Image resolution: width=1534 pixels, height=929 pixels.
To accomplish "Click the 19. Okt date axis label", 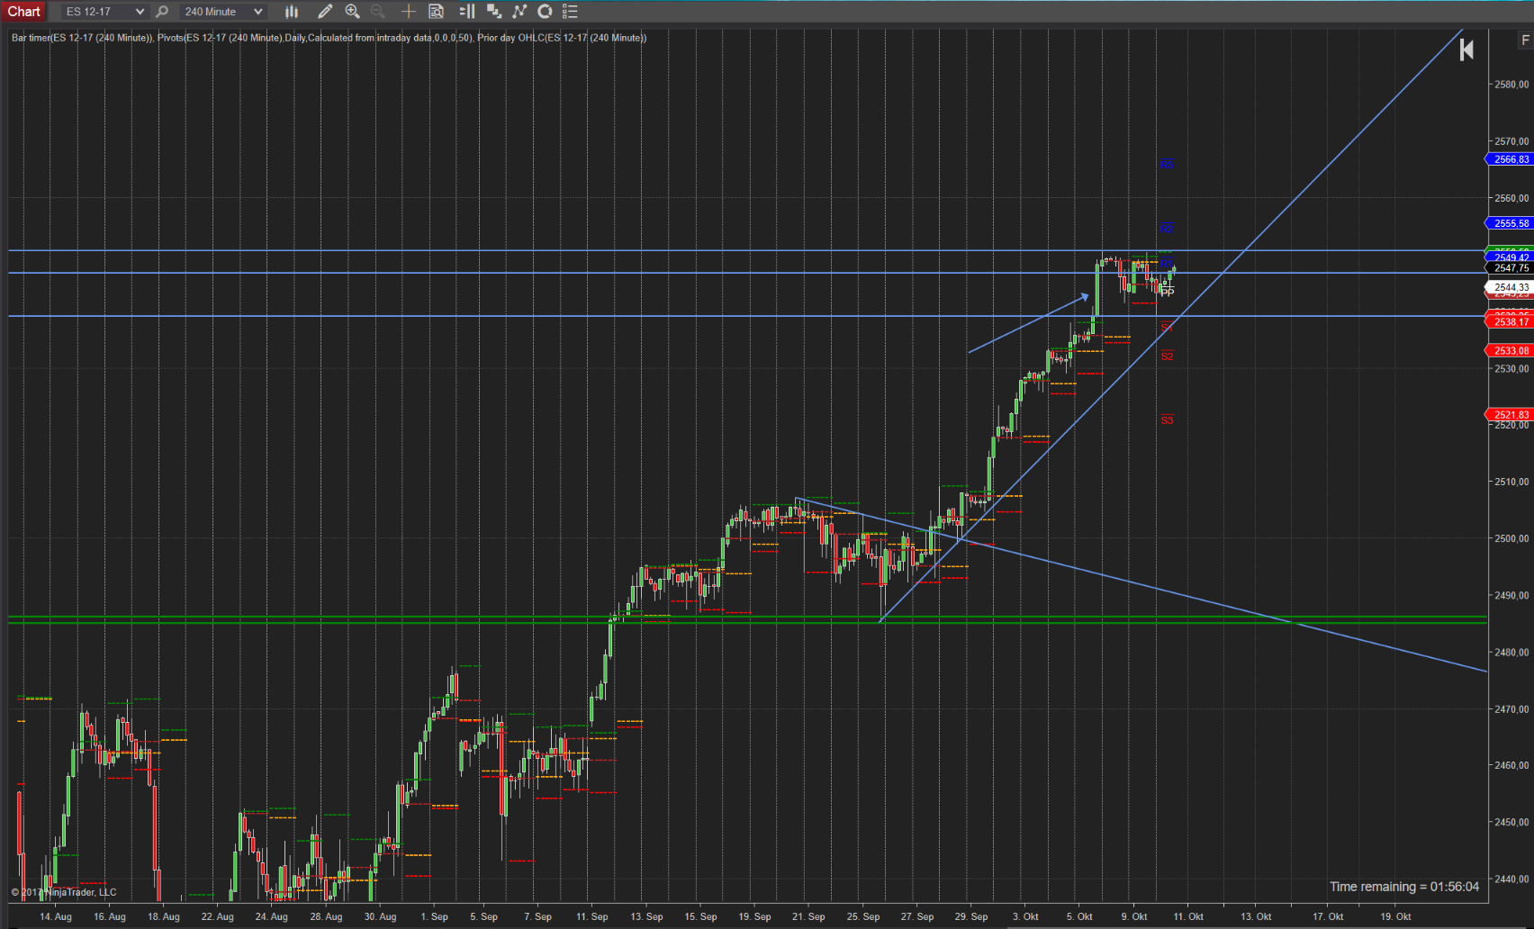I will pos(1395,916).
